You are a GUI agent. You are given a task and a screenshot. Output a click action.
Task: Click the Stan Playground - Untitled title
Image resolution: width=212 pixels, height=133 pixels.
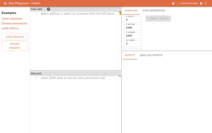pos(24,3)
